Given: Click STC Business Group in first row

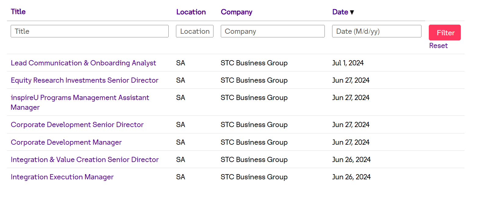Looking at the screenshot, I should click(254, 63).
